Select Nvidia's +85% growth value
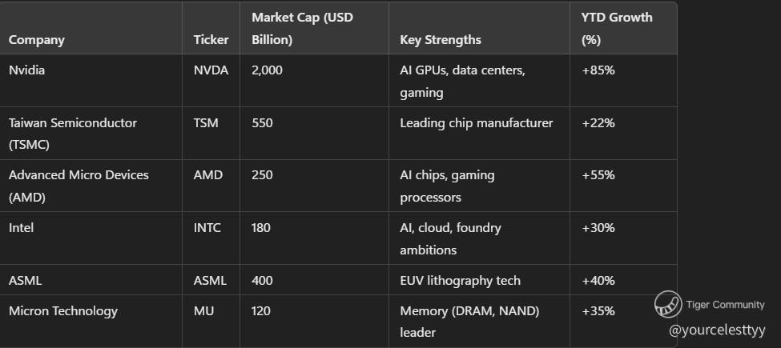 pos(598,70)
